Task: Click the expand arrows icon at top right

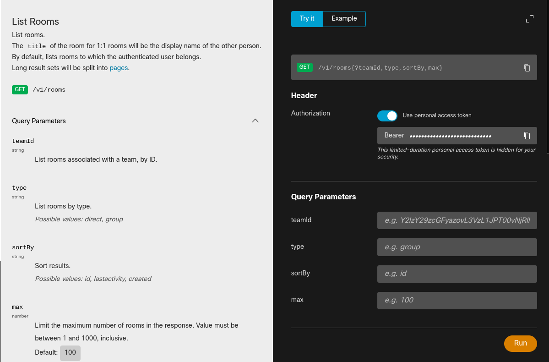Action: tap(529, 19)
